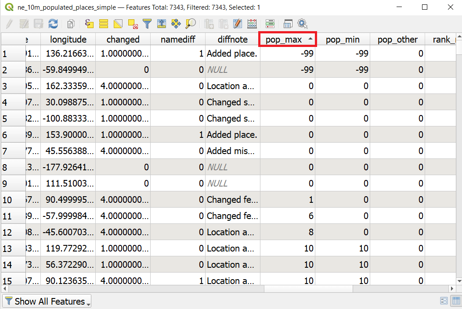
Task: Open the actions gear icon
Action: click(x=303, y=24)
